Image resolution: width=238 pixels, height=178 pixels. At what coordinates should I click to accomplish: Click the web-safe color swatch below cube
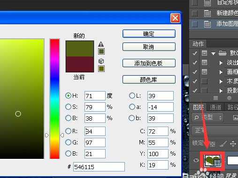tap(101, 69)
